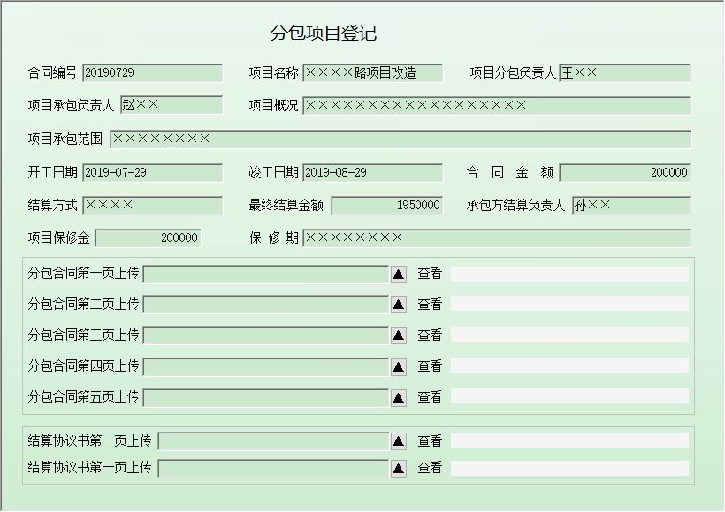The width and height of the screenshot is (725, 512).
Task: Focus the 项目承包范围 text field
Action: (x=401, y=139)
